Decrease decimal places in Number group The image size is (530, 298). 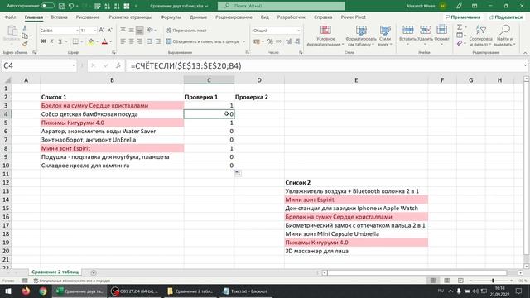[x=297, y=41]
